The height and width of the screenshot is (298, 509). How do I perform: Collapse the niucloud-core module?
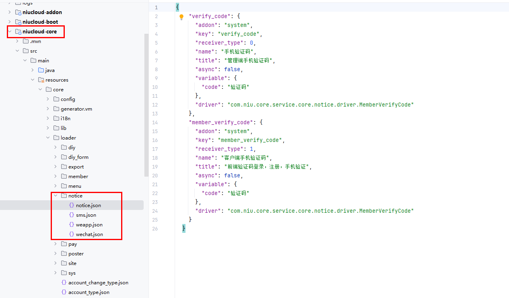10,32
